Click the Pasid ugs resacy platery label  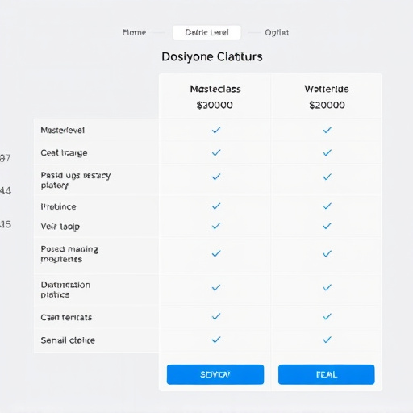pos(76,180)
